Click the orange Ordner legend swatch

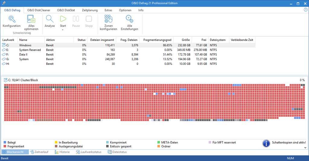tap(159, 146)
